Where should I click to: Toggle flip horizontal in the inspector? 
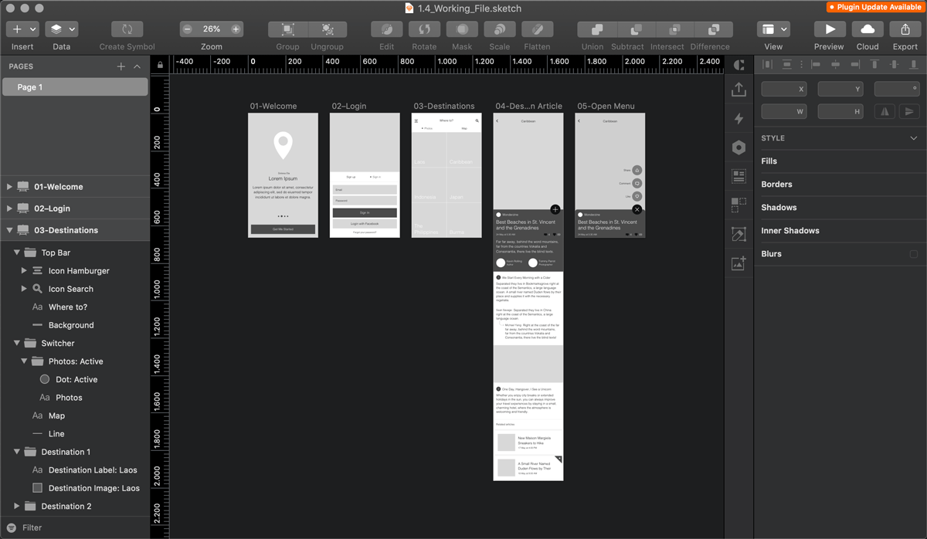[885, 110]
